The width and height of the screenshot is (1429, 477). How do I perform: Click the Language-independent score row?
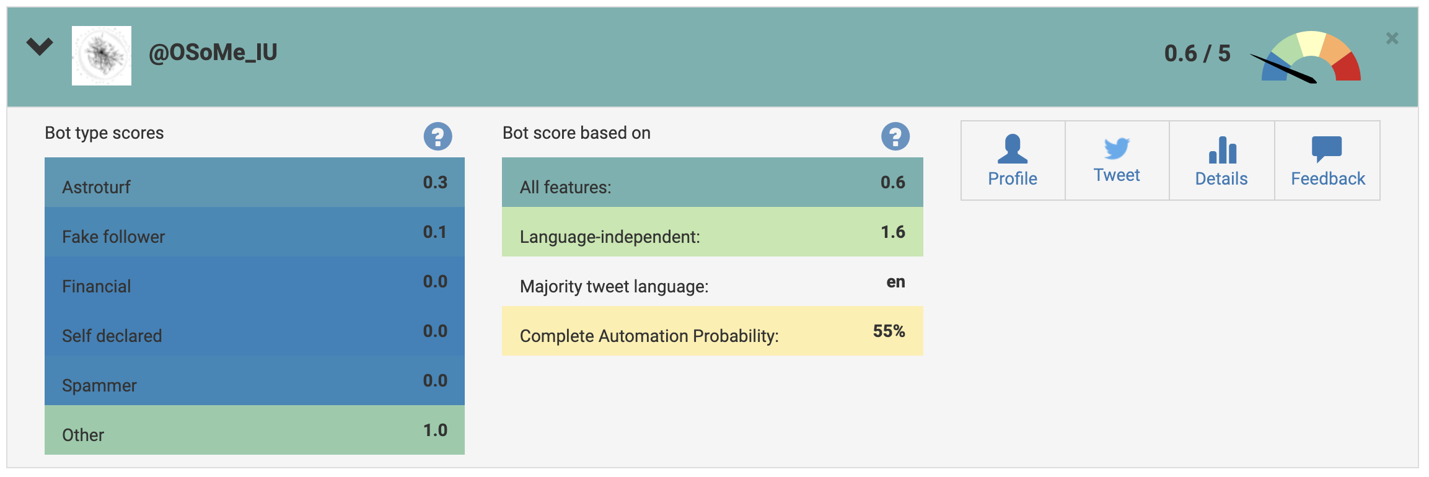tap(712, 232)
